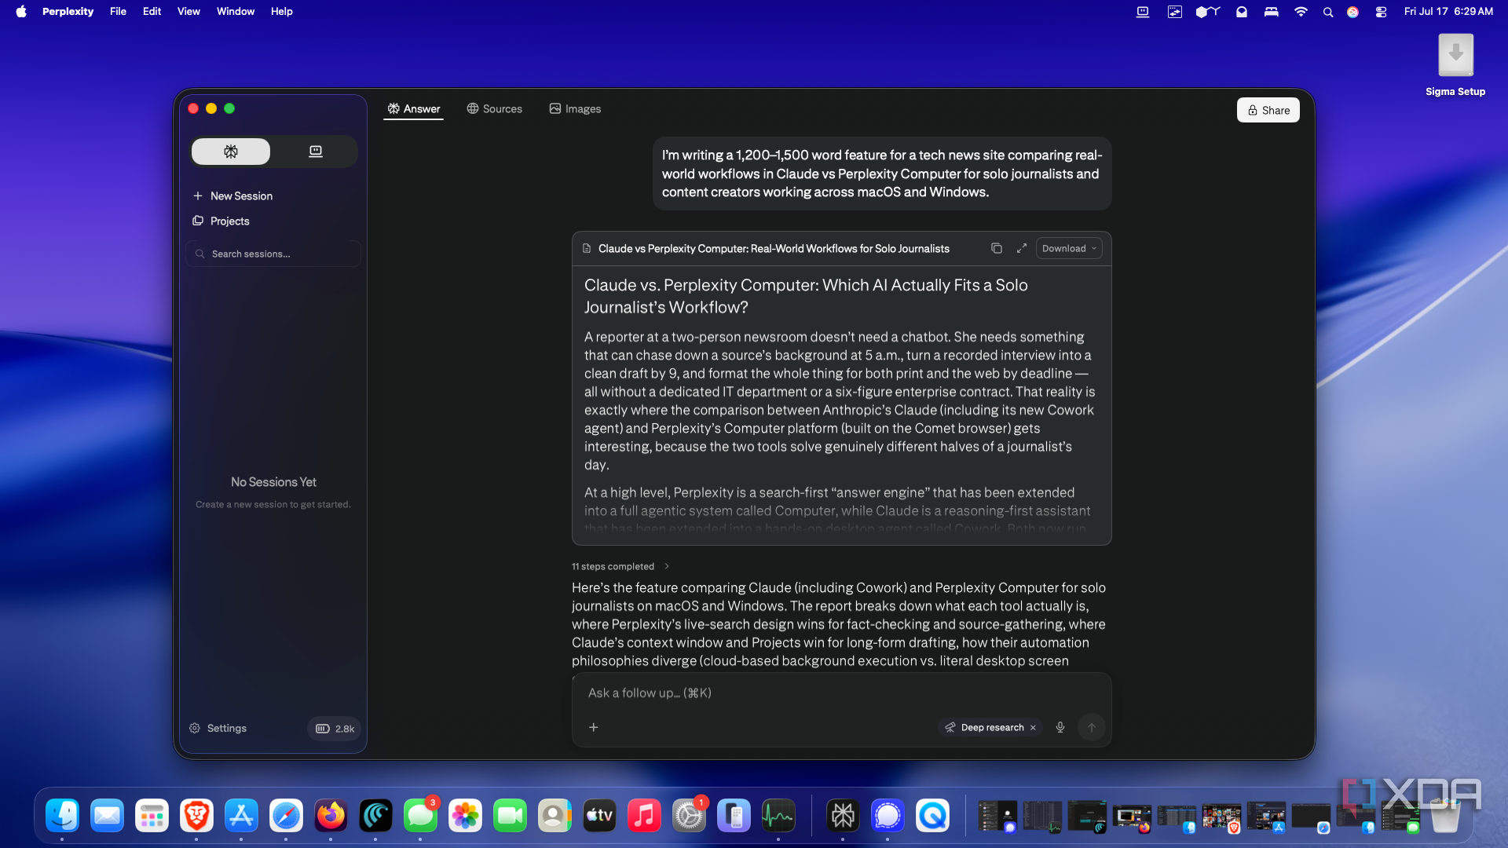Open System Settings from the dock
This screenshot has height=848, width=1508.
click(x=689, y=816)
